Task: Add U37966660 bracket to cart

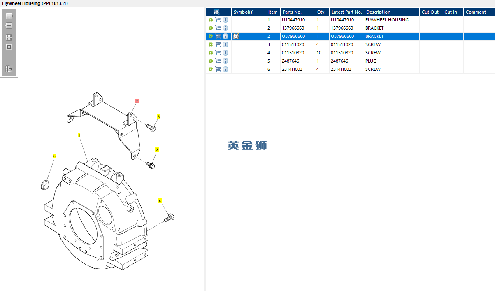Action: click(x=218, y=36)
